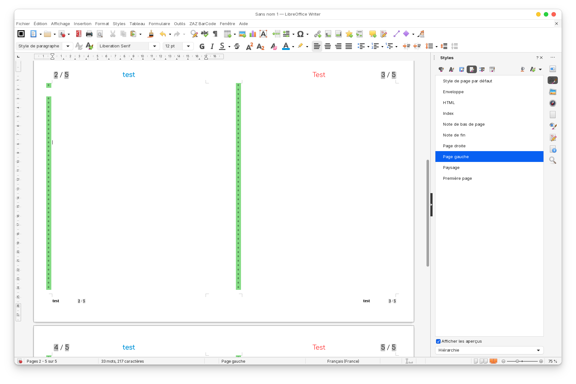
Task: Open Find and Replace icon
Action: tap(194, 34)
